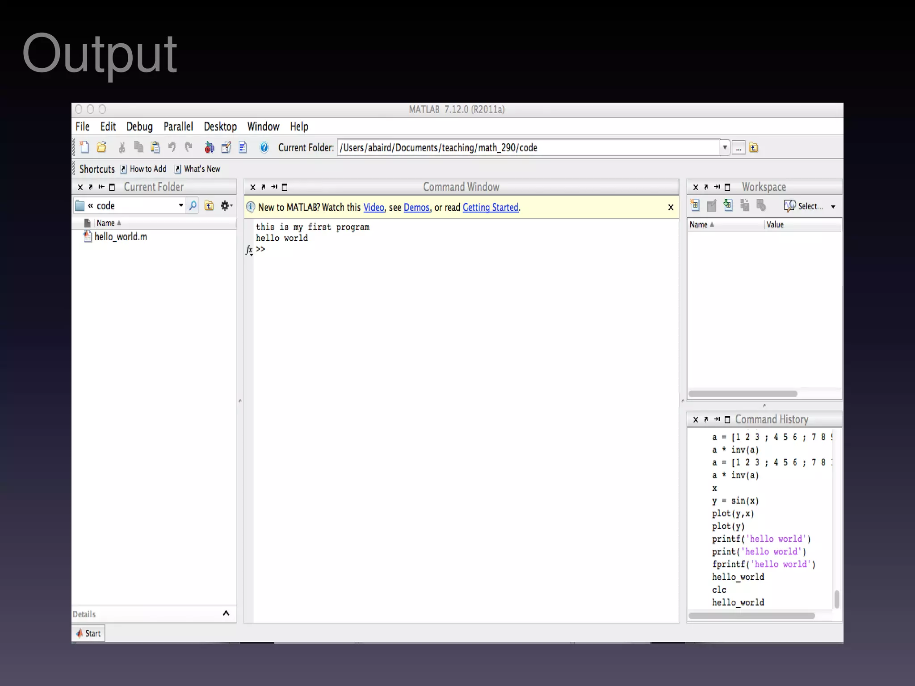Viewport: 915px width, 686px height.
Task: Open Simulink from the toolbar
Action: pos(209,147)
